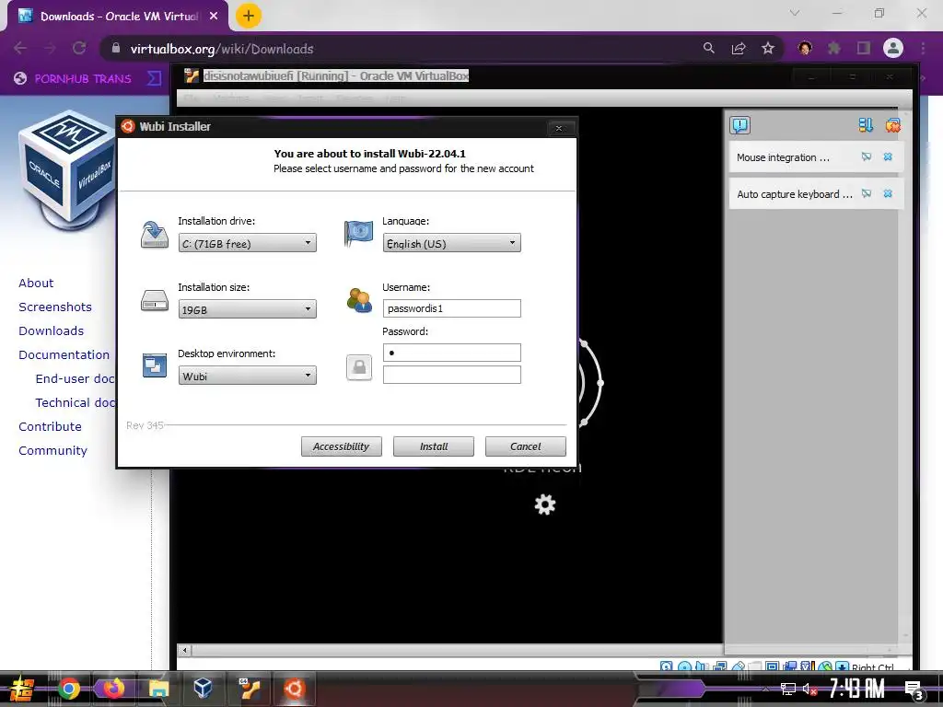943x707 pixels.
Task: Click the VirtualBox cube logo on webpage
Action: [66, 170]
